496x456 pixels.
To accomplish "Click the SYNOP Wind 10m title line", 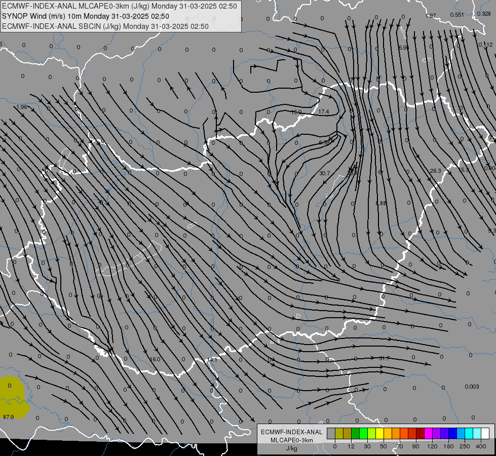I will (x=86, y=16).
